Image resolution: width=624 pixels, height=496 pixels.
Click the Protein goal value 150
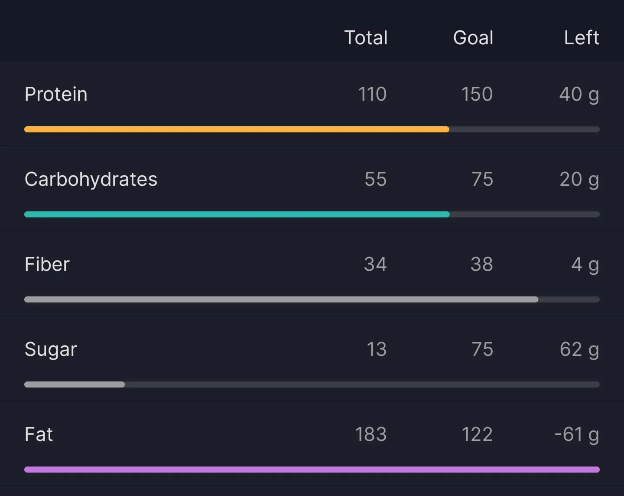pos(477,94)
